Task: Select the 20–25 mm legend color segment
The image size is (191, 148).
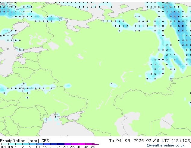Action: coord(54,144)
